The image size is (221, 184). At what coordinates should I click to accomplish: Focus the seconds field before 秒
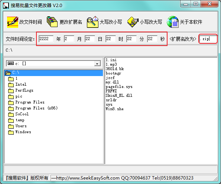tap(152, 39)
